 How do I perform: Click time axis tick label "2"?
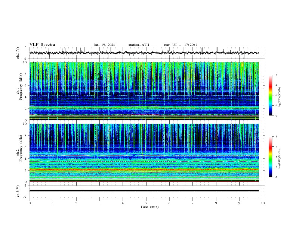point(76,203)
